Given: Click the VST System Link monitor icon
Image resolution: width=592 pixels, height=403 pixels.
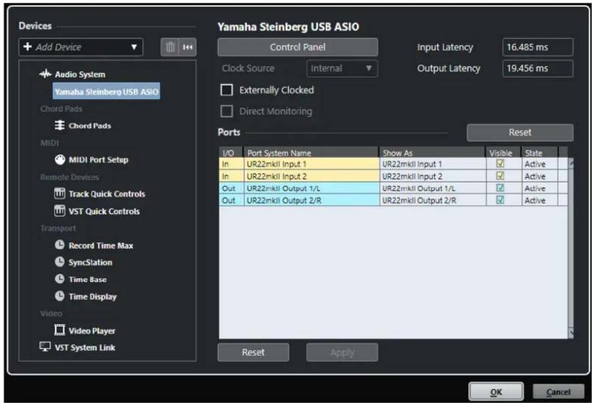Looking at the screenshot, I should tap(45, 347).
